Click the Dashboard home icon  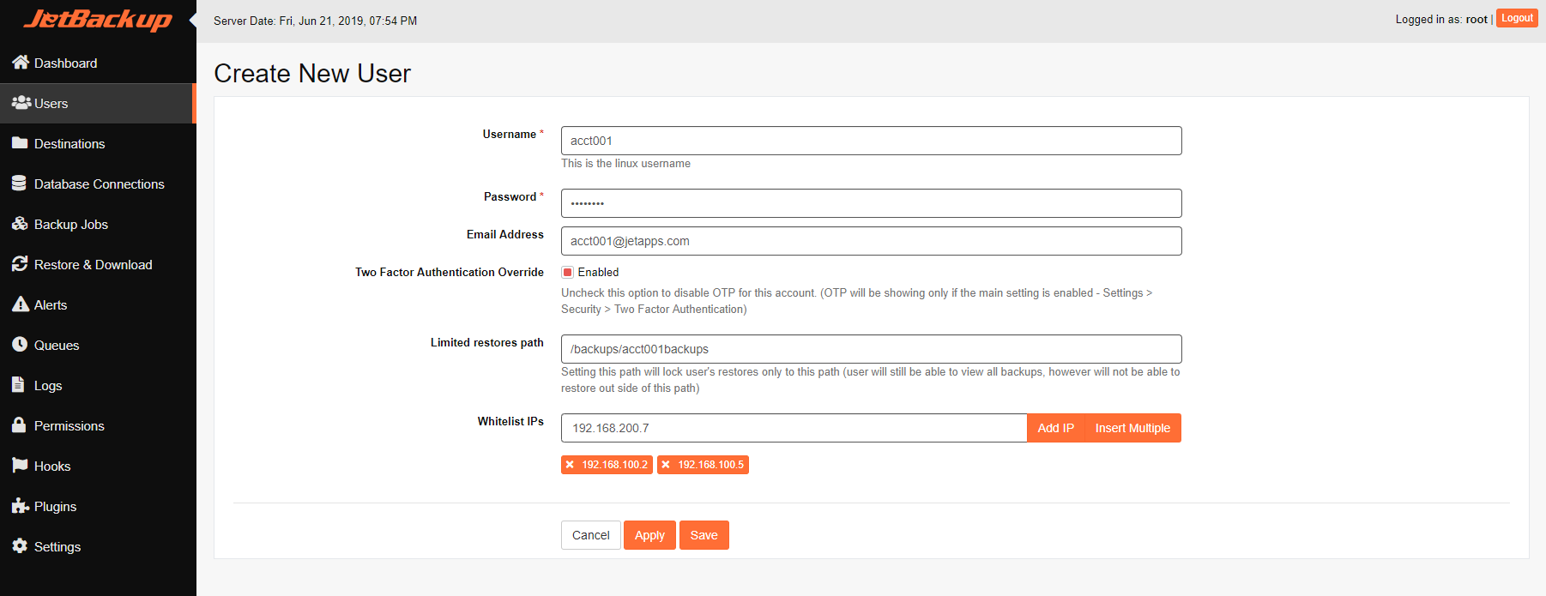click(x=21, y=62)
